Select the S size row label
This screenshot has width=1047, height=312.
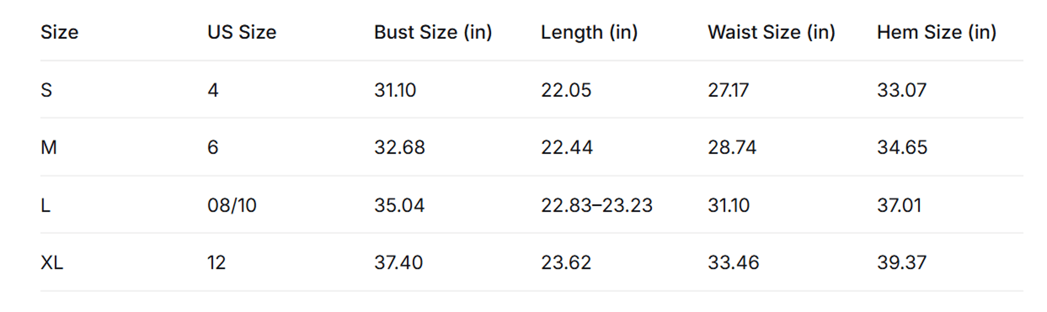coord(46,90)
